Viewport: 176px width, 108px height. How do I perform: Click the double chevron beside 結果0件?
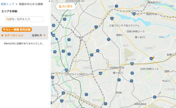click(x=45, y=35)
